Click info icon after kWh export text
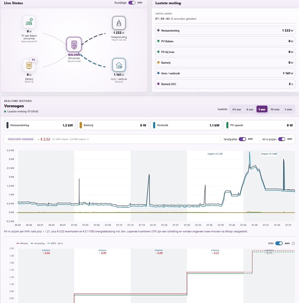 point(88,139)
